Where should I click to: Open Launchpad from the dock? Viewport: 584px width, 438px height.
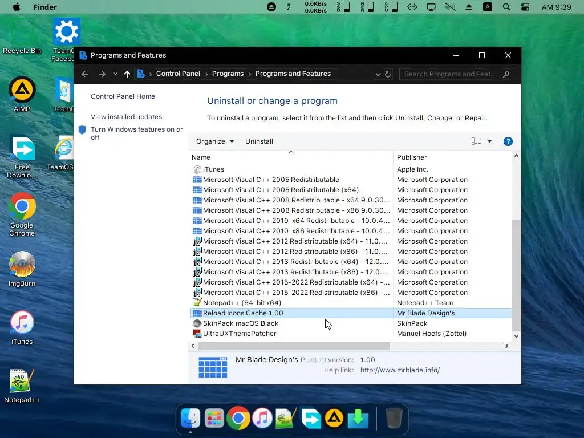click(x=214, y=419)
